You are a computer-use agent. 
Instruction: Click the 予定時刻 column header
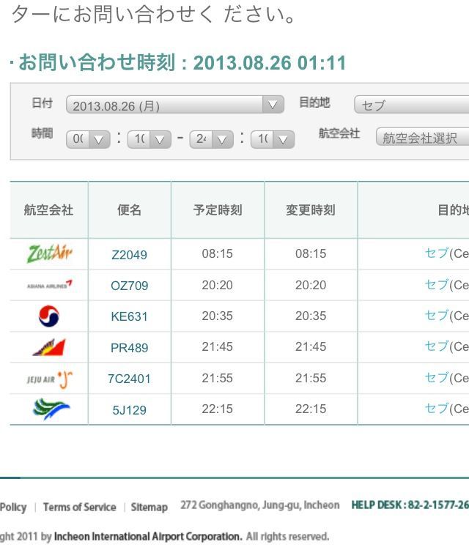(x=218, y=209)
